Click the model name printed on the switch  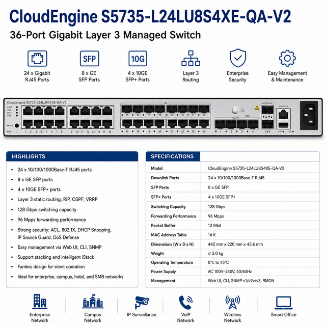[37, 102]
